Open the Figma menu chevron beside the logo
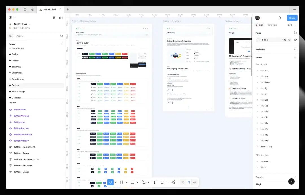This screenshot has width=305, height=195. click(14, 18)
